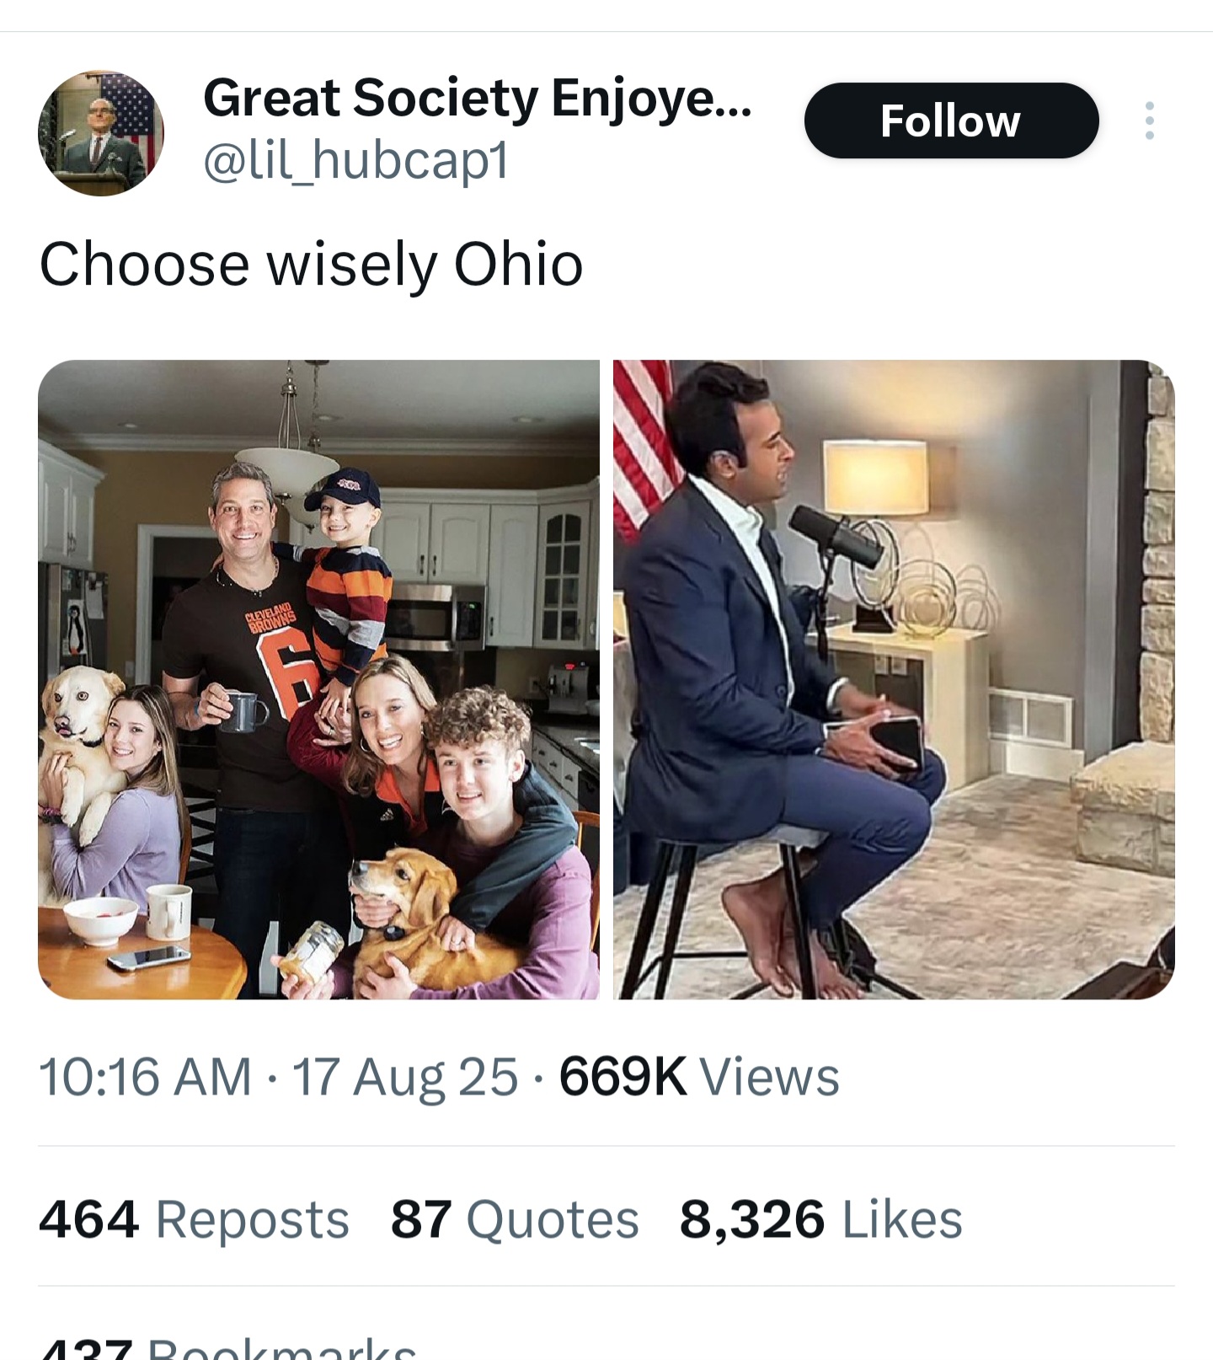The width and height of the screenshot is (1213, 1360).
Task: Click the boy's baseball cap in photo
Action: pos(342,491)
